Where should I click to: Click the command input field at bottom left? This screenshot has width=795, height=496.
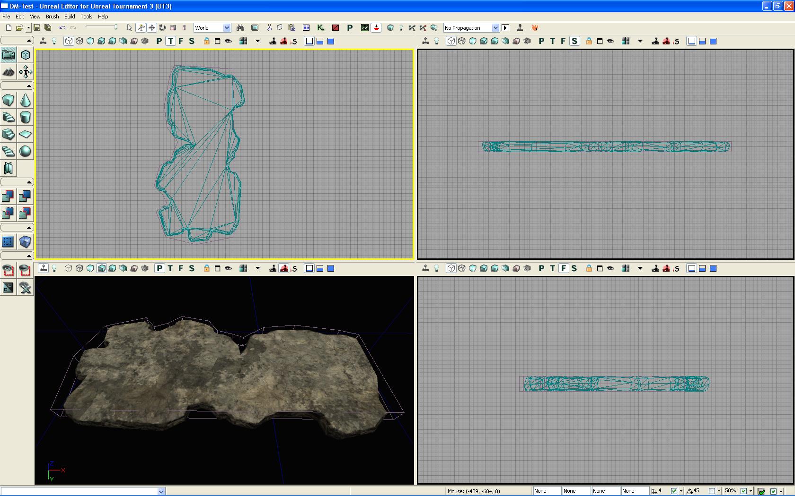click(x=79, y=491)
